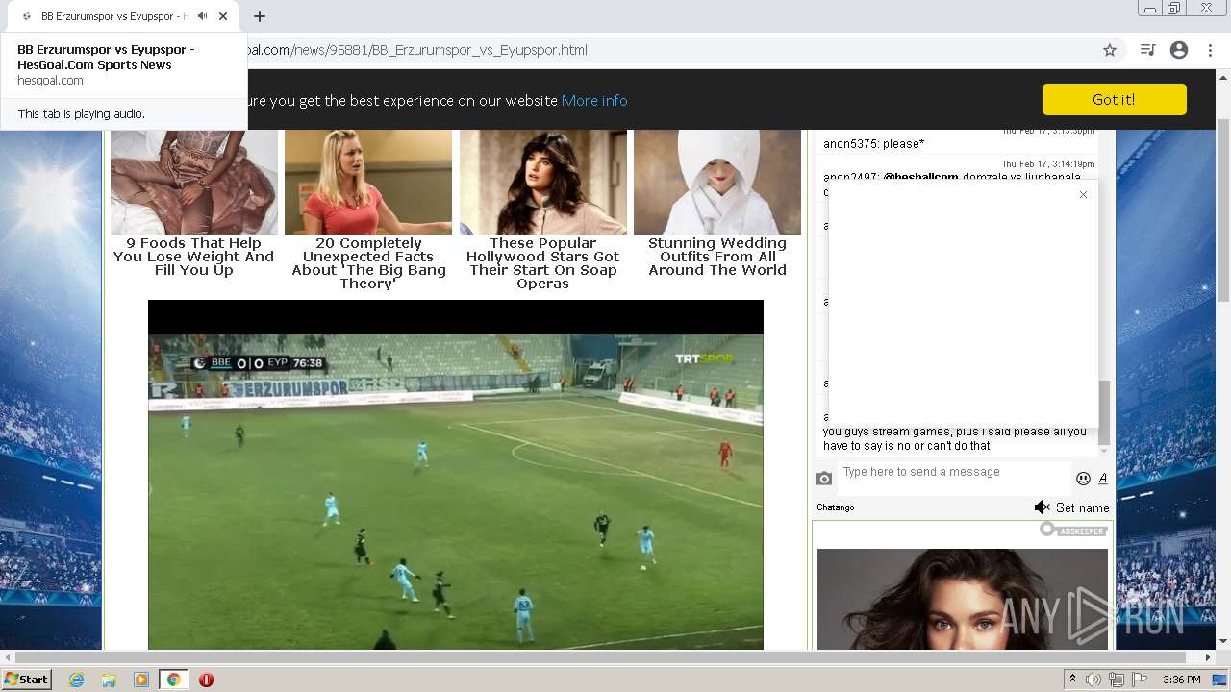
Task: Switch to Chrome in the taskbar
Action: 174,680
